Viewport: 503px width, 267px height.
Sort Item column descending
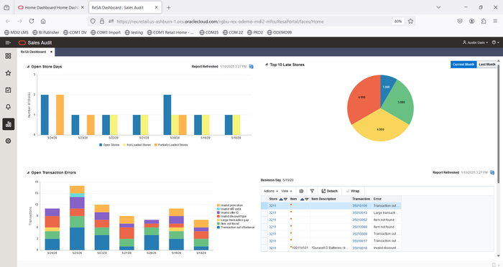tap(306, 199)
